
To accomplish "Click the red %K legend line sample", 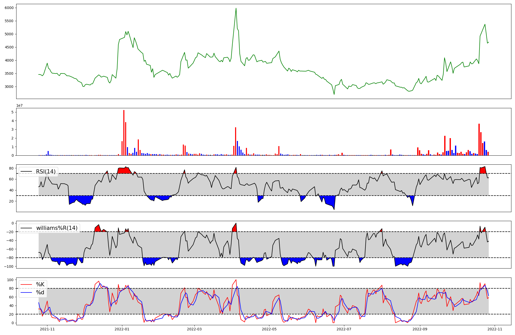I will [26, 284].
